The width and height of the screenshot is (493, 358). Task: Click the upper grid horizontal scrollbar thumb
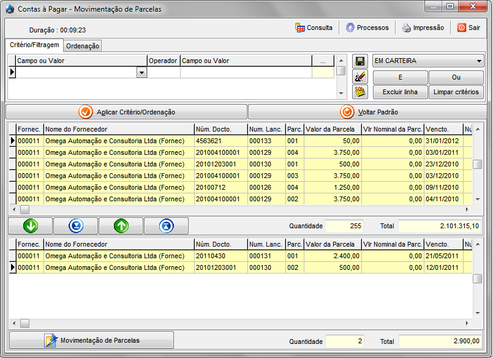click(24, 209)
